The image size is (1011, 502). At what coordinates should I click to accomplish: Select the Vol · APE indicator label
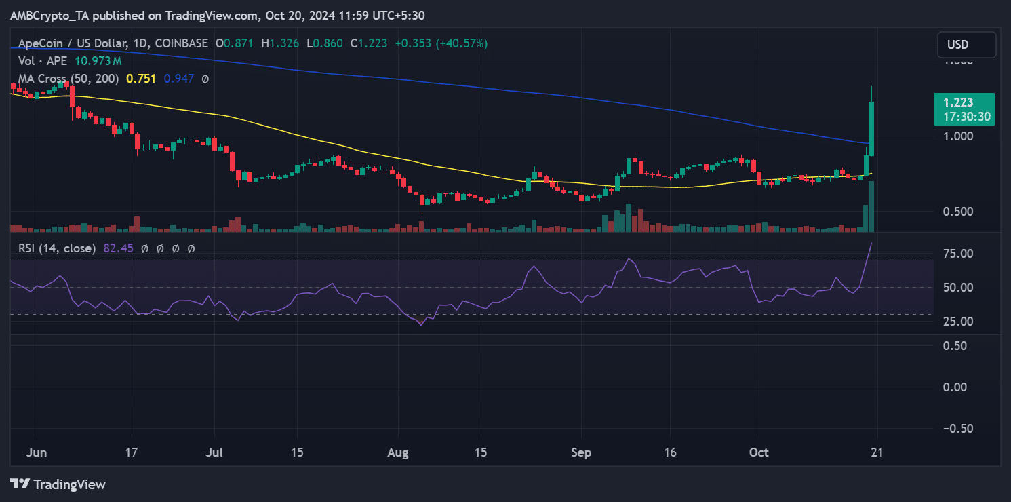point(43,61)
